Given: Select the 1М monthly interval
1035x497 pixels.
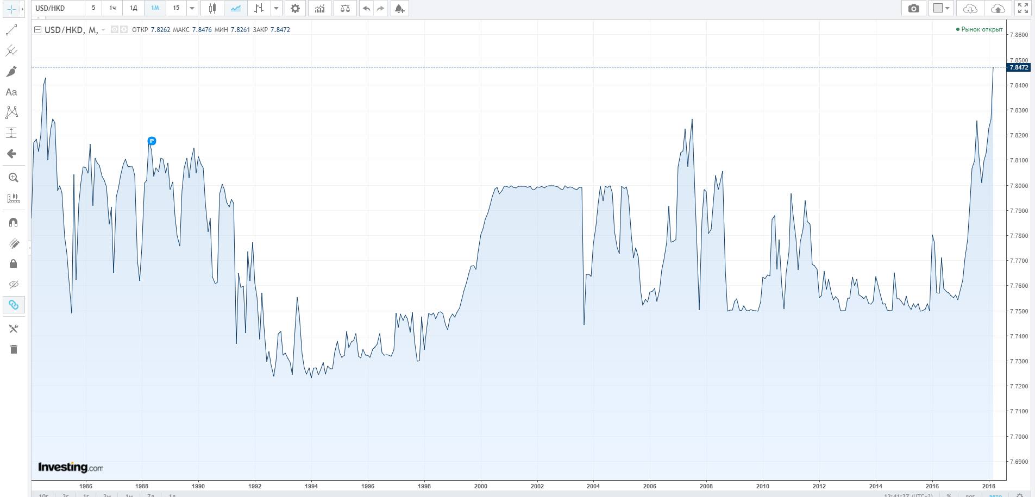Looking at the screenshot, I should point(155,8).
